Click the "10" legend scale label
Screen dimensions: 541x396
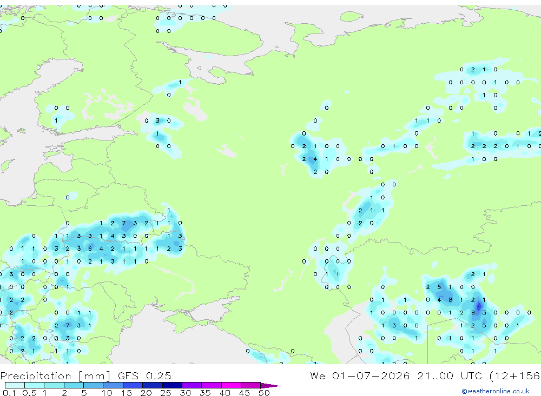107,393
